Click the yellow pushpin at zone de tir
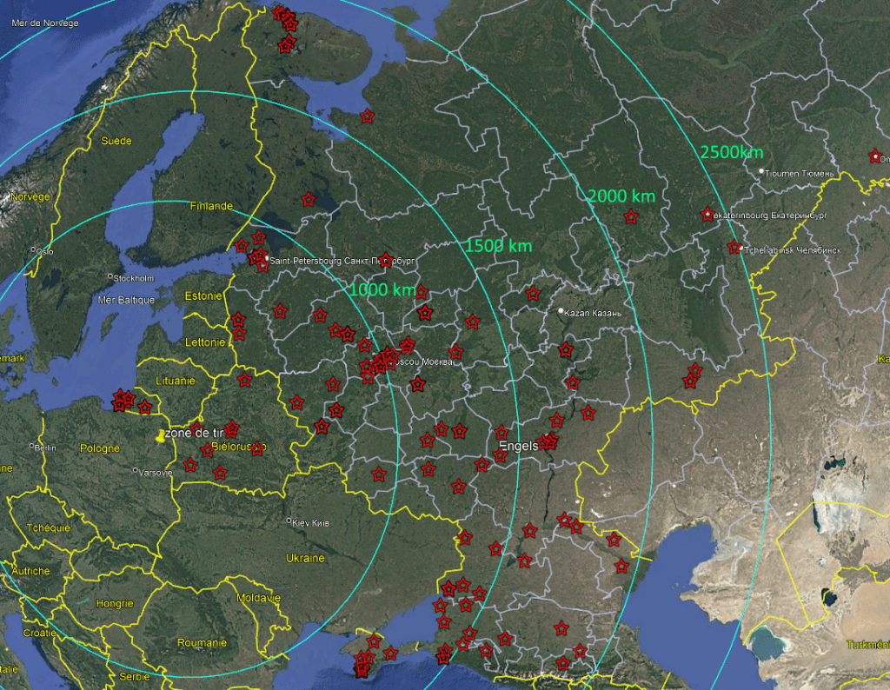The width and height of the screenshot is (890, 690). 161,435
